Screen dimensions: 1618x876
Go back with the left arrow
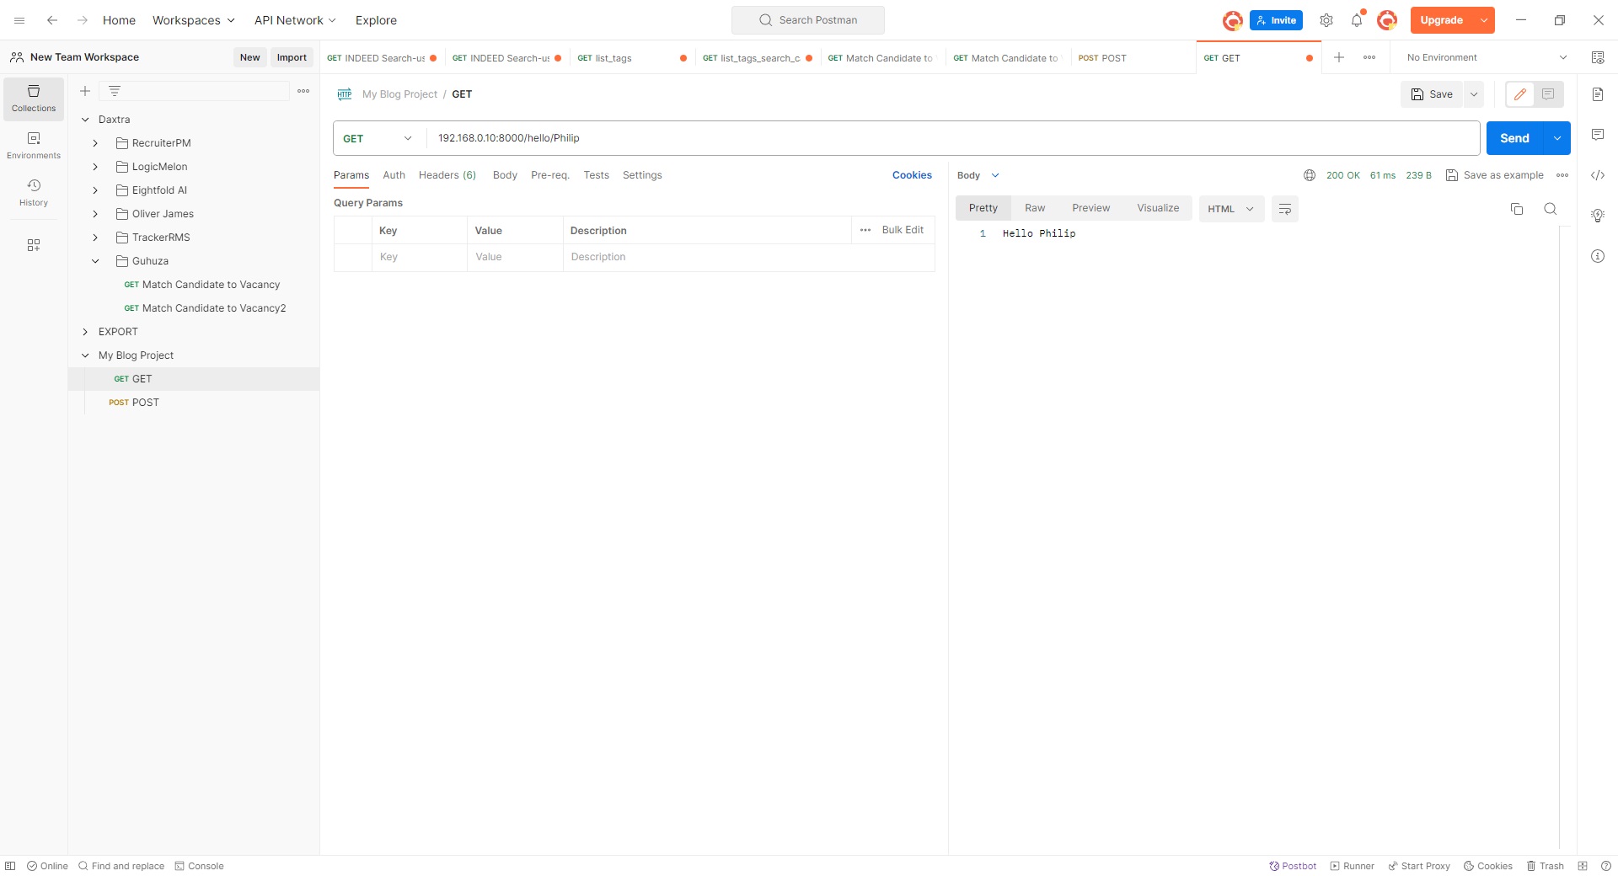tap(52, 20)
